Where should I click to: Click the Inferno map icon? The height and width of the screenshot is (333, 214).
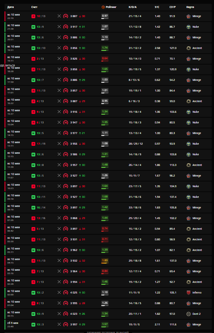pyautogui.click(x=188, y=293)
